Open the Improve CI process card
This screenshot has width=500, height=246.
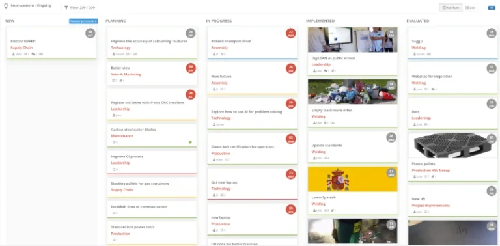click(127, 156)
